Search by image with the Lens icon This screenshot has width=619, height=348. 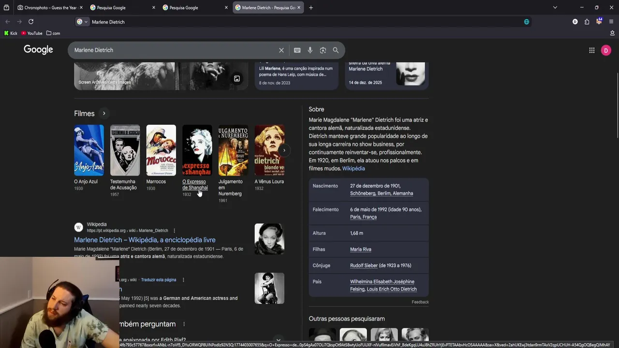[x=323, y=50]
